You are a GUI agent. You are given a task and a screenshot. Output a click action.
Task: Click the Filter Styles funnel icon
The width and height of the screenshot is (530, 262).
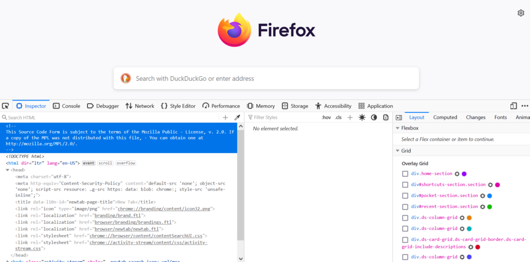pyautogui.click(x=250, y=118)
